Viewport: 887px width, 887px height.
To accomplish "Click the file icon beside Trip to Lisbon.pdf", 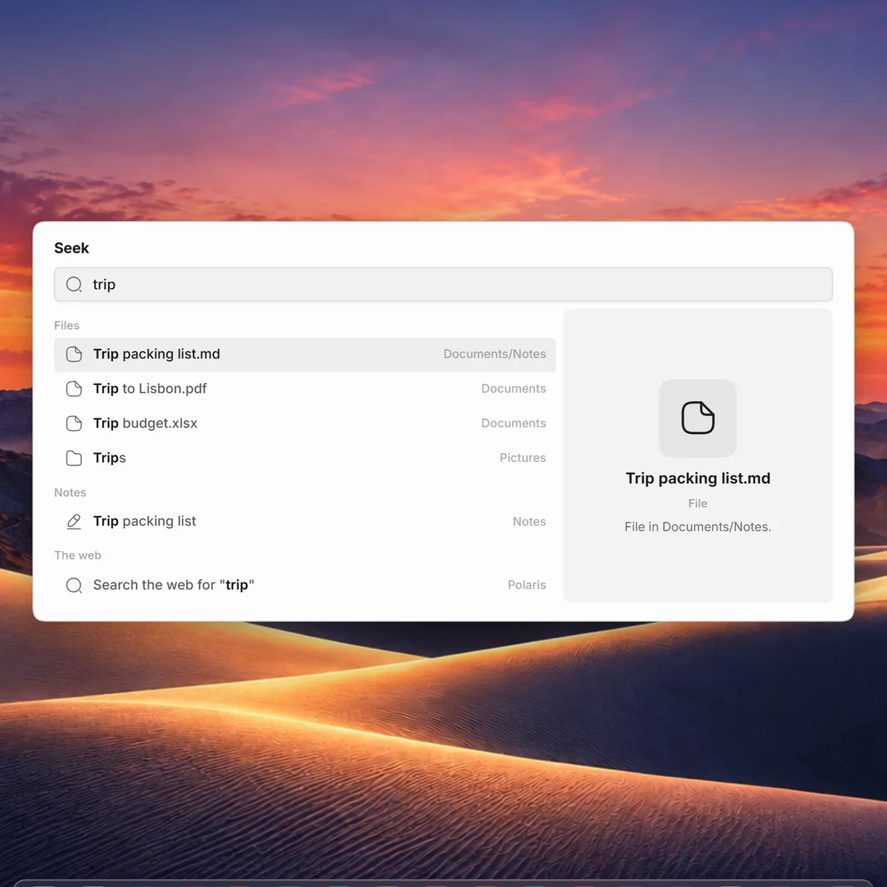I will click(74, 389).
